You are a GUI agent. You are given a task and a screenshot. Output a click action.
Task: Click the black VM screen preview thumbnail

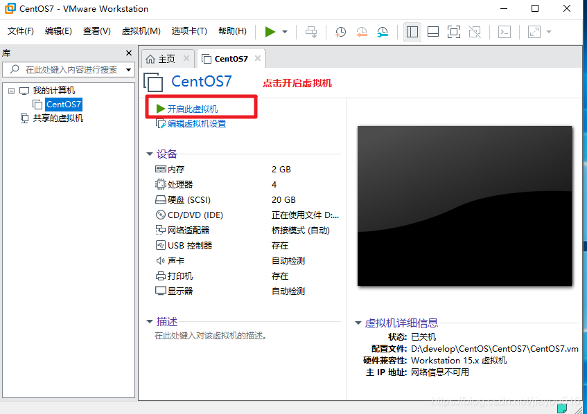click(x=464, y=206)
